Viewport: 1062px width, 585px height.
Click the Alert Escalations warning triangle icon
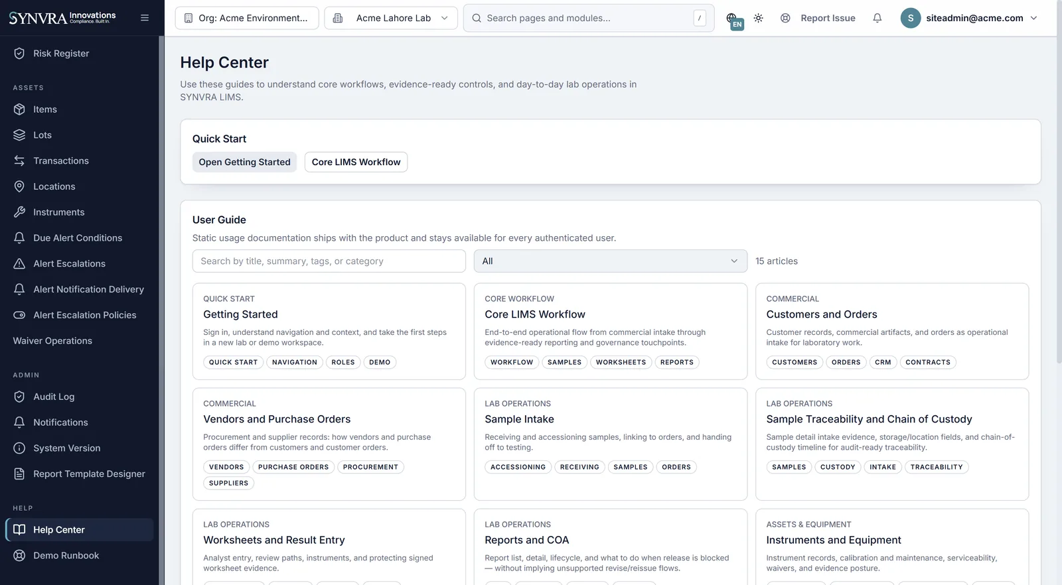[19, 264]
